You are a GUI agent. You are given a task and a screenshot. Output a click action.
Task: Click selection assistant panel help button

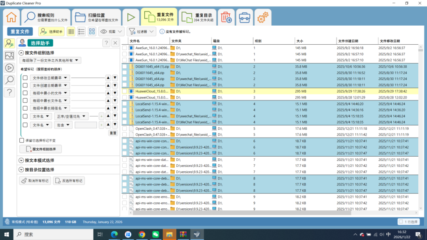106,43
